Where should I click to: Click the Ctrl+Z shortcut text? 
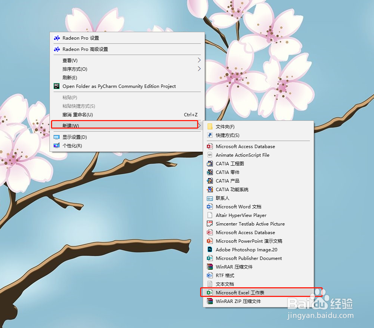191,115
